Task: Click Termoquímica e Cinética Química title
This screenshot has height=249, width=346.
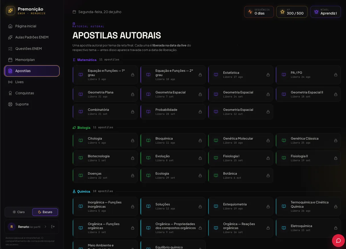Action: click(x=309, y=205)
